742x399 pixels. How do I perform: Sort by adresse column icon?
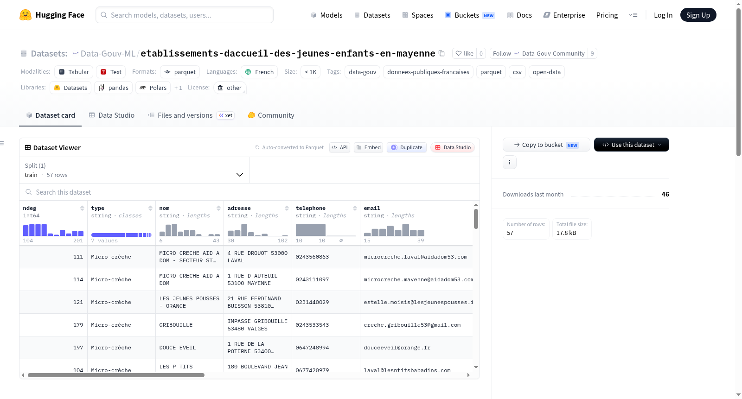(x=287, y=208)
